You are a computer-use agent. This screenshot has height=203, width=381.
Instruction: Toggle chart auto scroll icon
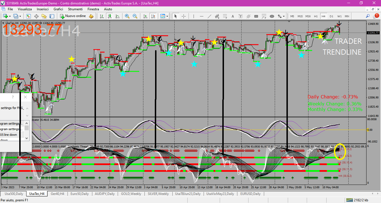[145, 16]
